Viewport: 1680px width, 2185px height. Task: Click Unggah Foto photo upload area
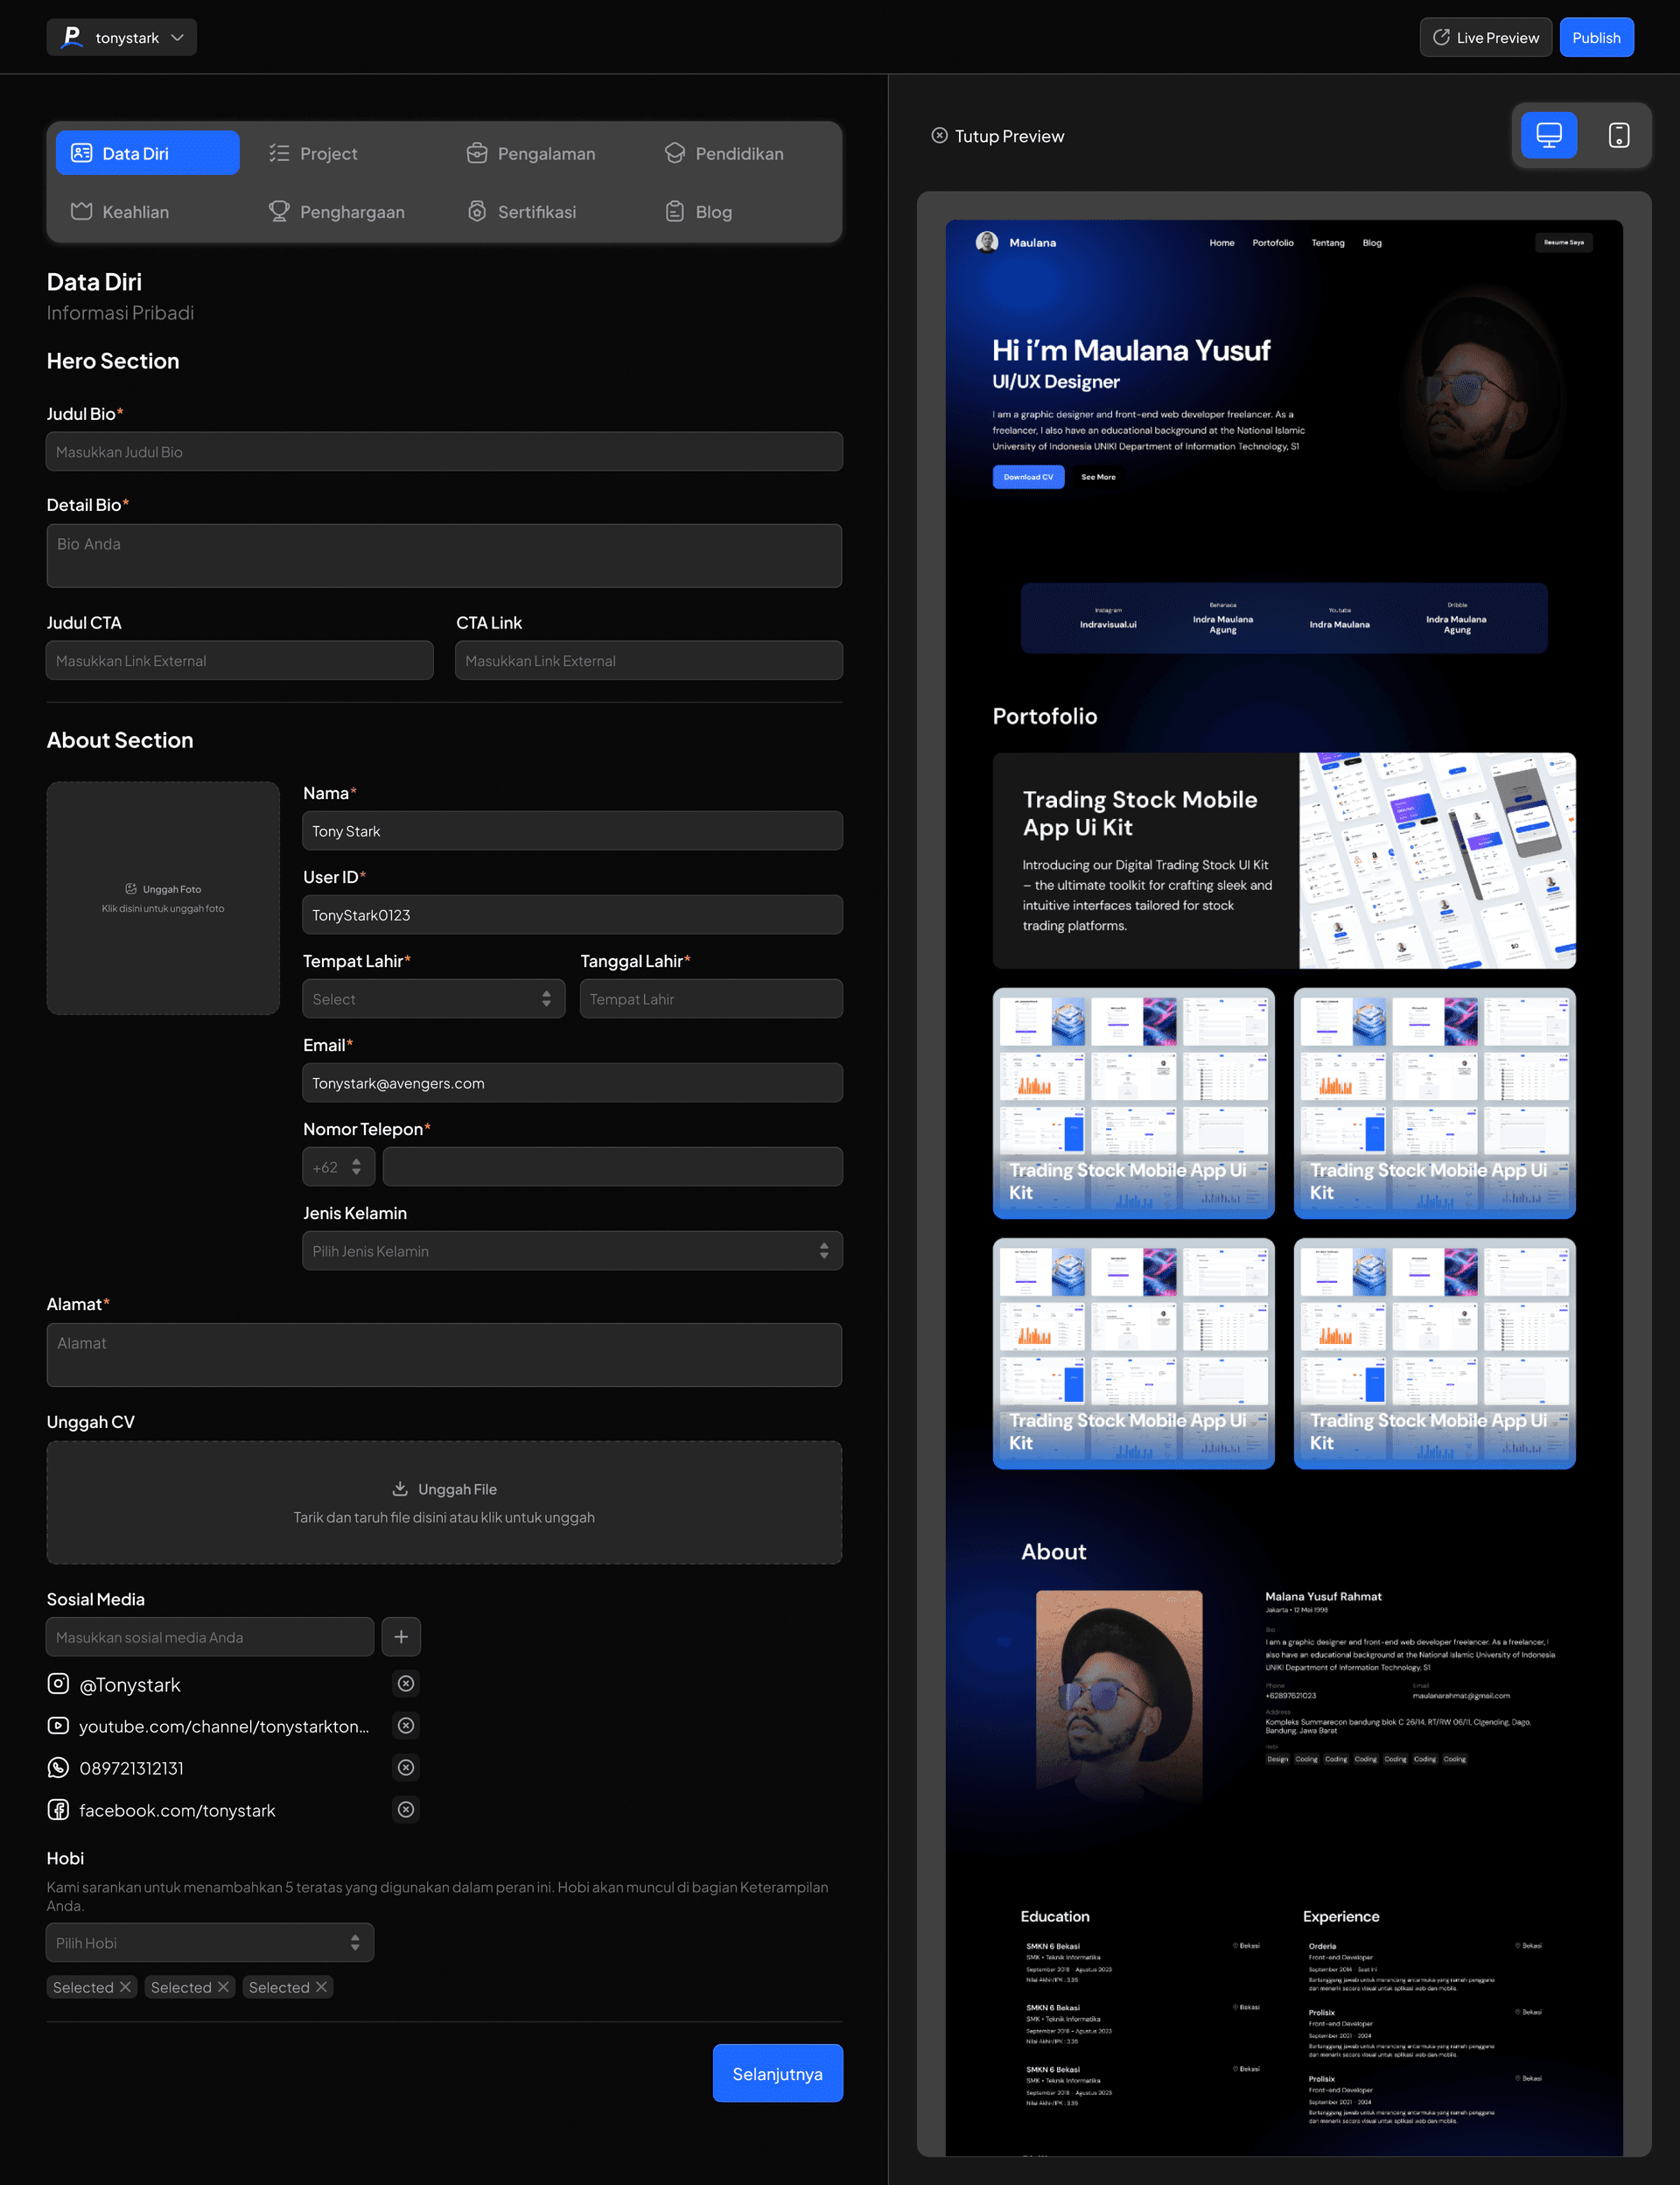tap(163, 898)
